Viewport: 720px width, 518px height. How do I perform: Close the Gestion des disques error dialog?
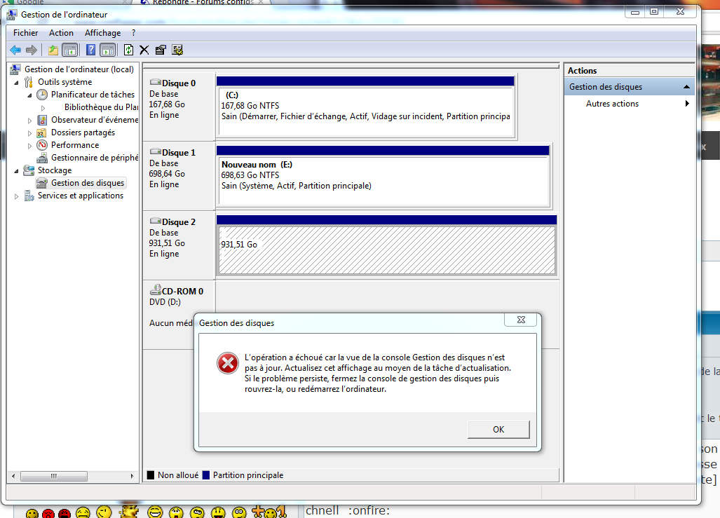[x=521, y=320]
